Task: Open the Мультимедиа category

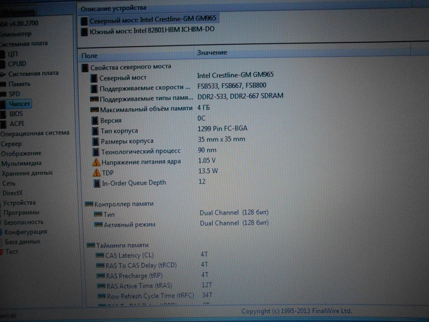Action: point(22,164)
